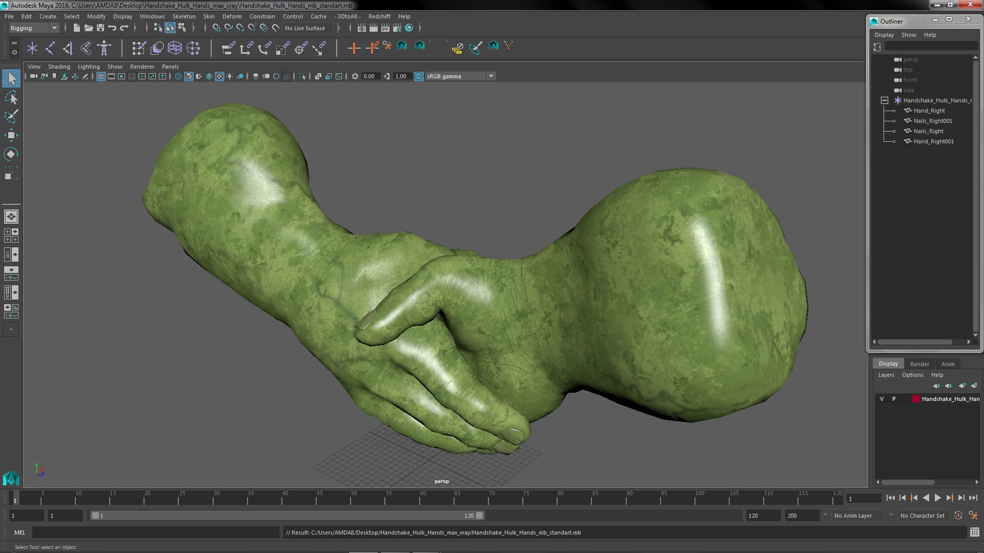Click the MEL command input field
The height and width of the screenshot is (553, 984).
[155, 533]
